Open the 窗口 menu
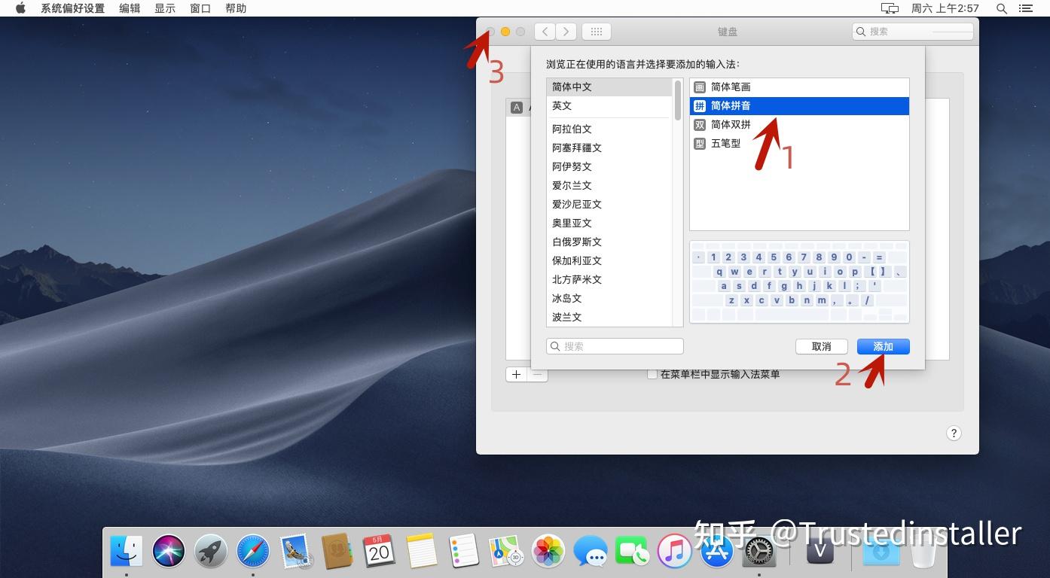Screen dimensions: 1050x578 200,8
